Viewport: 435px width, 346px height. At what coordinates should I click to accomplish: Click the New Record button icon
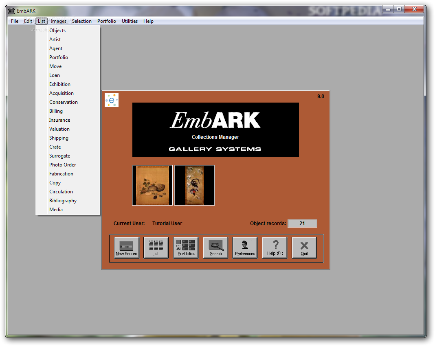tap(127, 247)
